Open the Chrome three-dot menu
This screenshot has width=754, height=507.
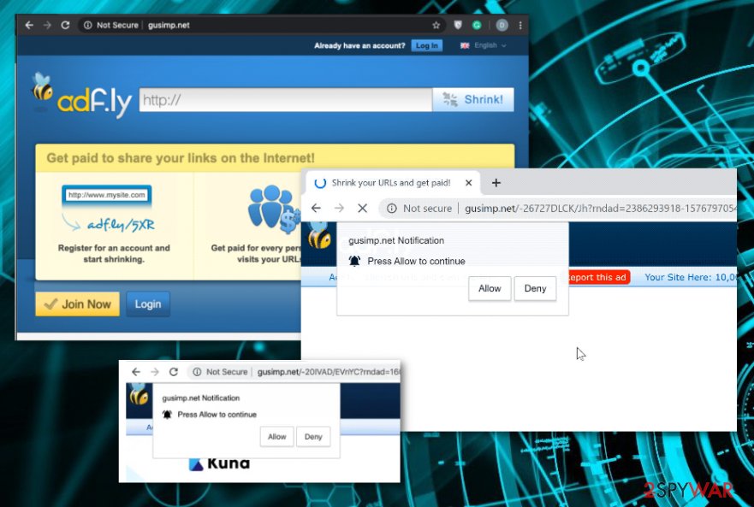[520, 25]
